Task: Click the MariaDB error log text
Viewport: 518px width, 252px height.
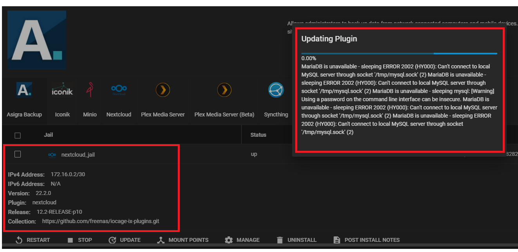Action: click(399, 99)
